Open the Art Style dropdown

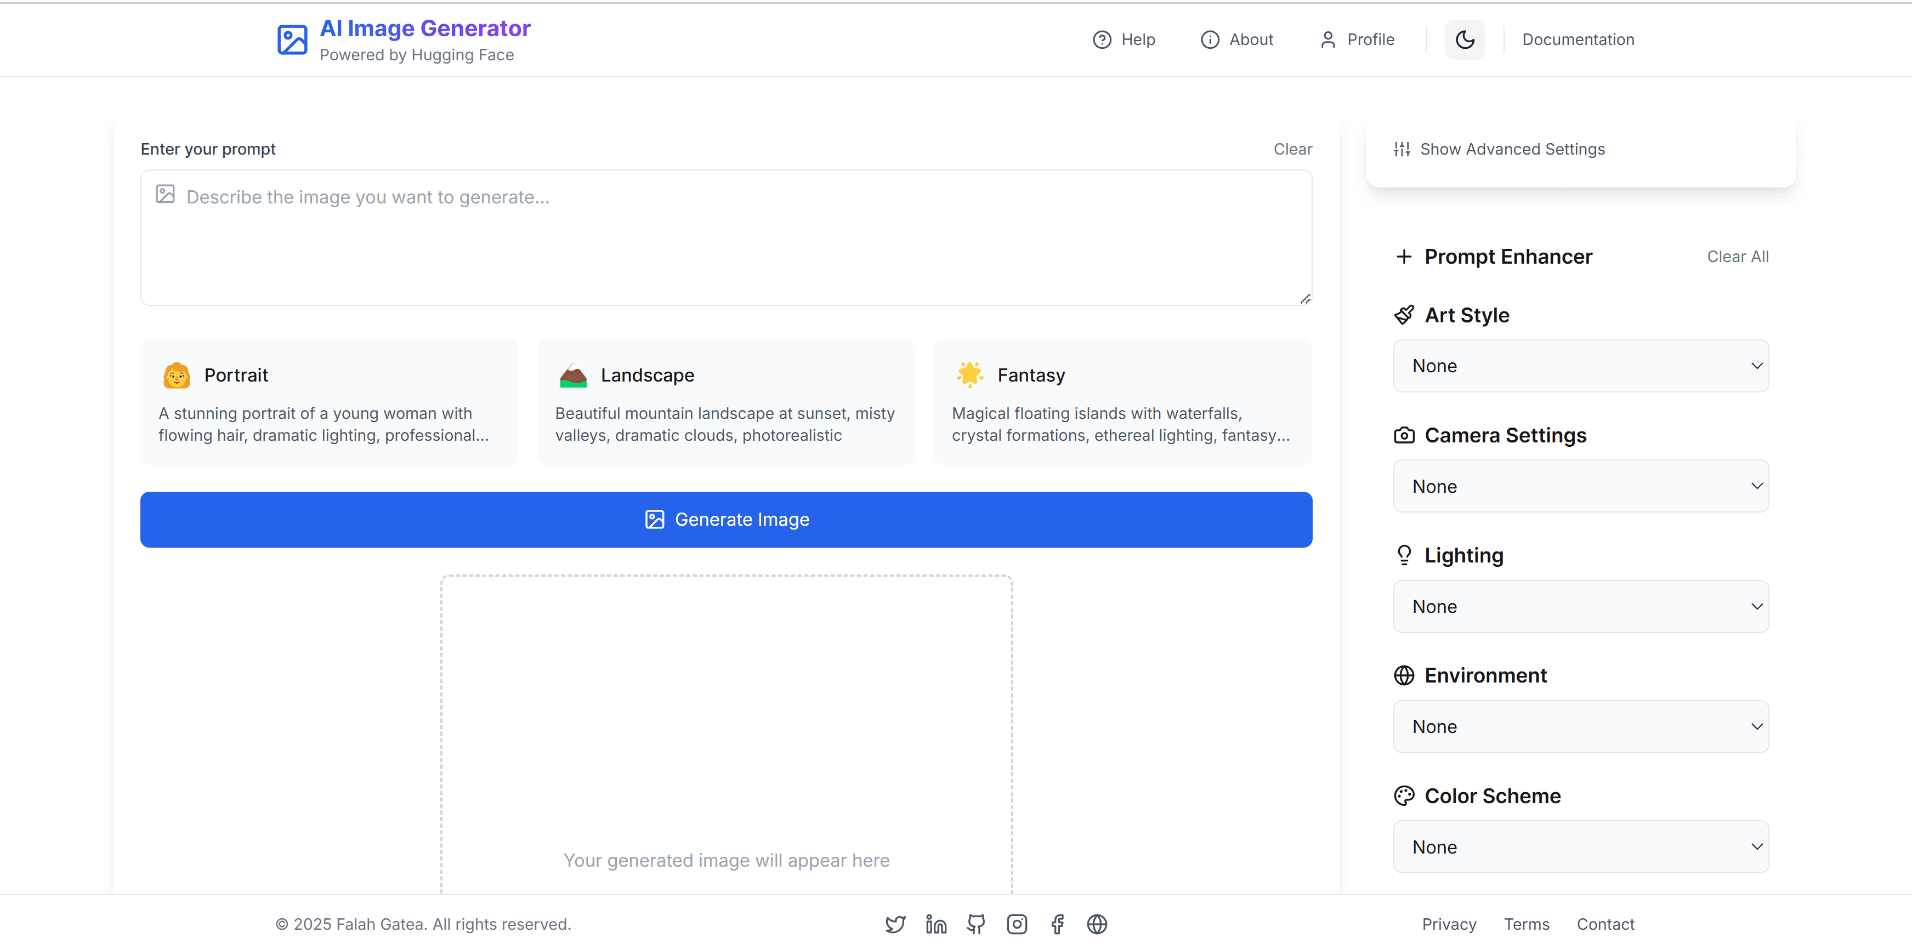coord(1580,366)
